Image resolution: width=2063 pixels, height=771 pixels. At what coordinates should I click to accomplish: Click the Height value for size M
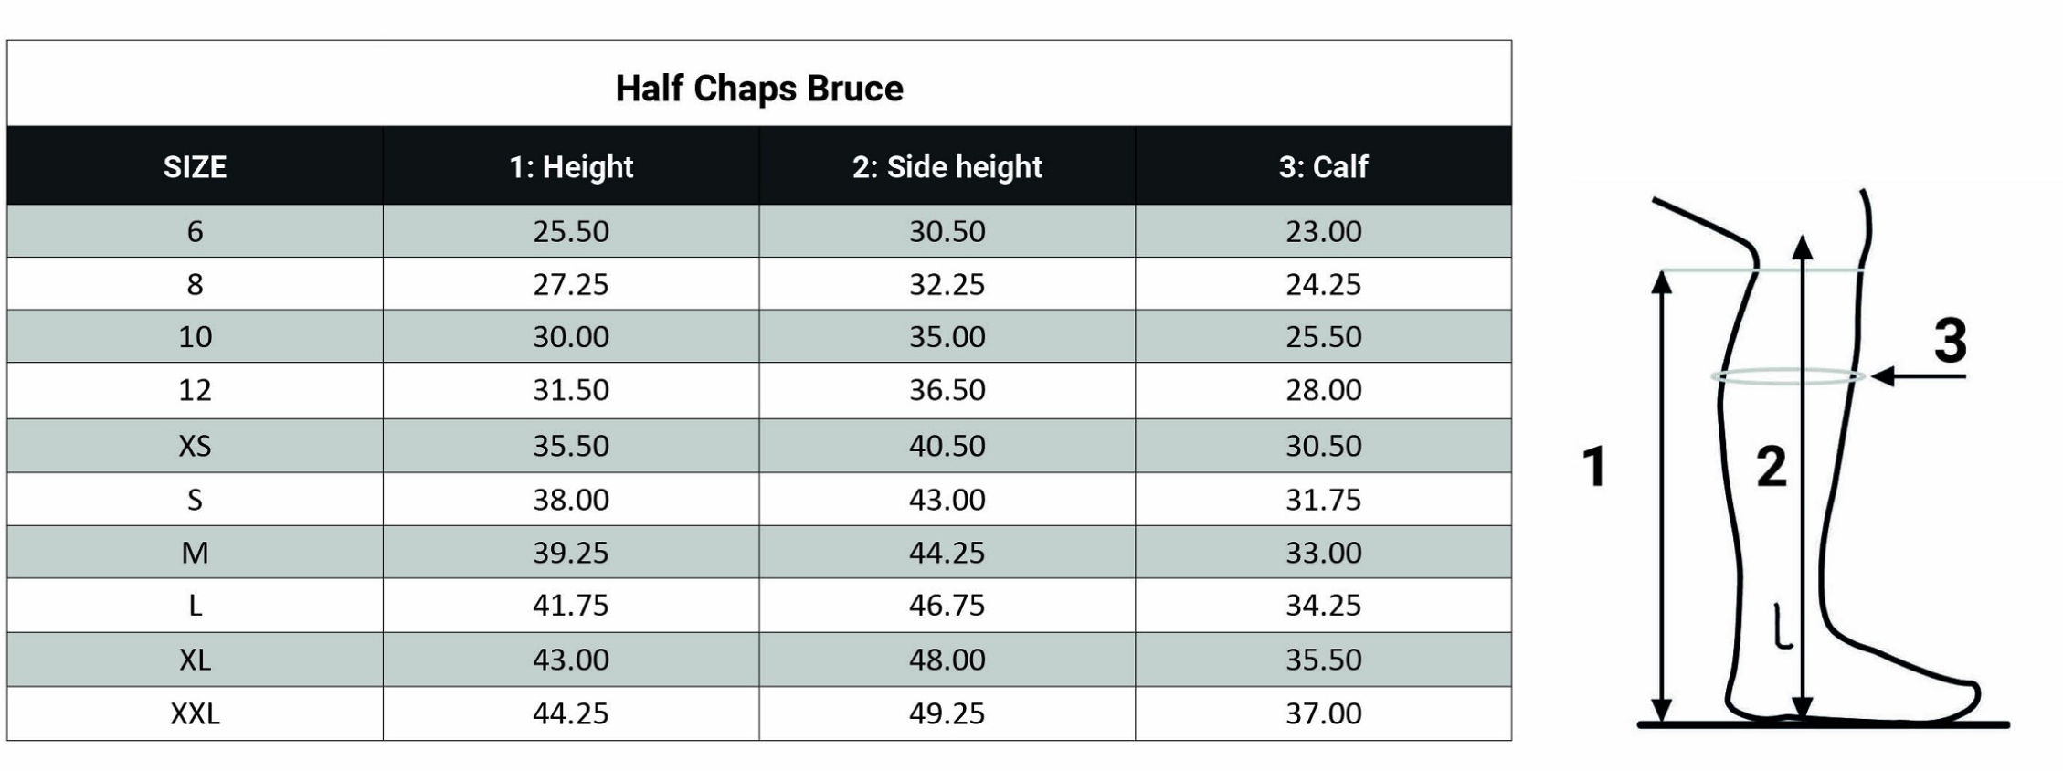(571, 553)
